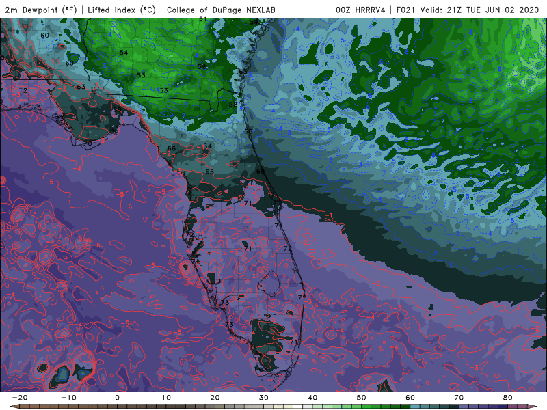Click the "College of DuPage NEXLAB" label
Image resolution: width=547 pixels, height=410 pixels.
tap(221, 10)
